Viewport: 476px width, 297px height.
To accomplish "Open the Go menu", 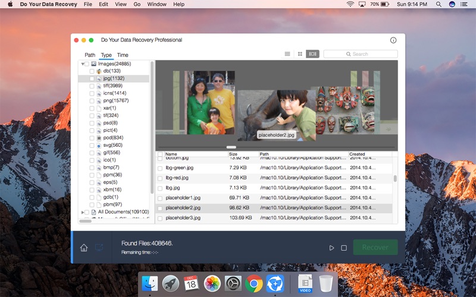I will click(x=137, y=4).
